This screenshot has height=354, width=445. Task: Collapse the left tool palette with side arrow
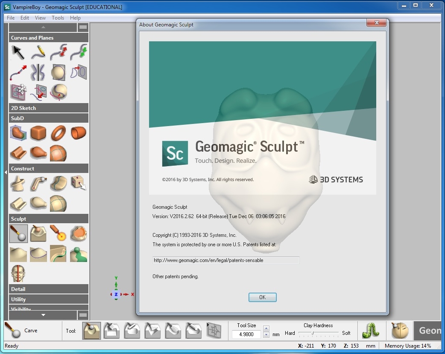[x=6, y=172]
